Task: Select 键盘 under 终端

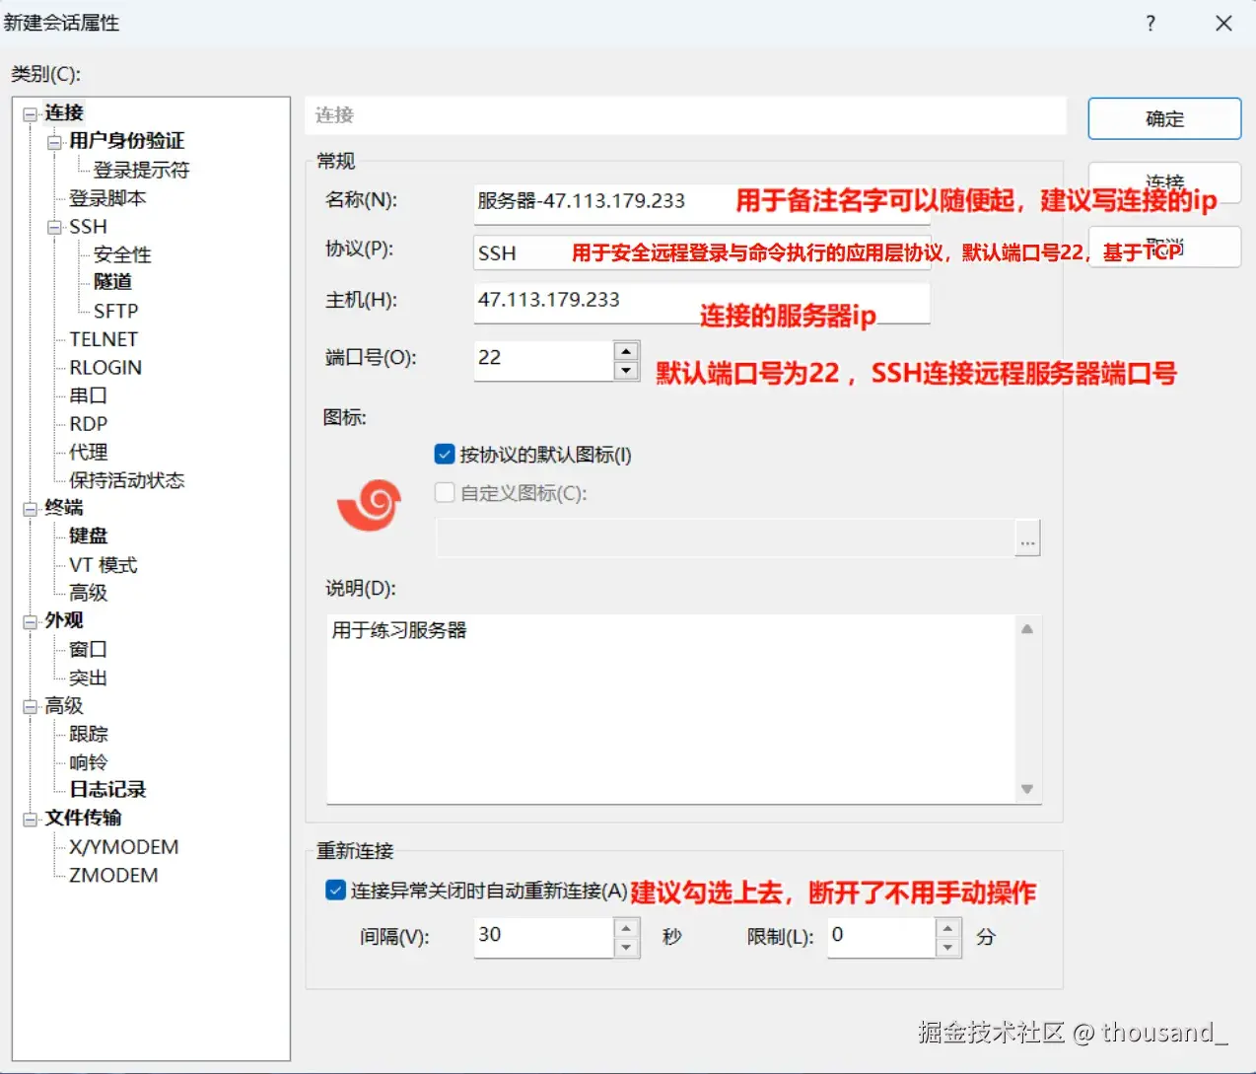Action: pos(88,536)
